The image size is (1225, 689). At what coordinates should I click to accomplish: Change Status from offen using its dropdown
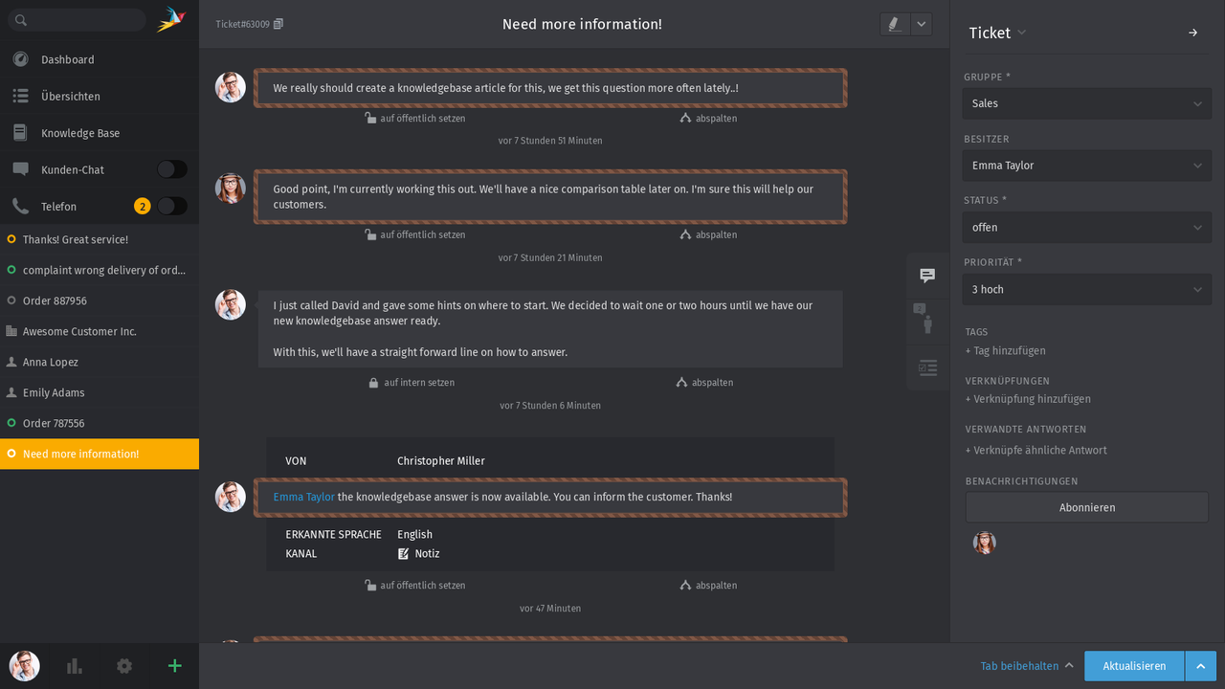1086,227
